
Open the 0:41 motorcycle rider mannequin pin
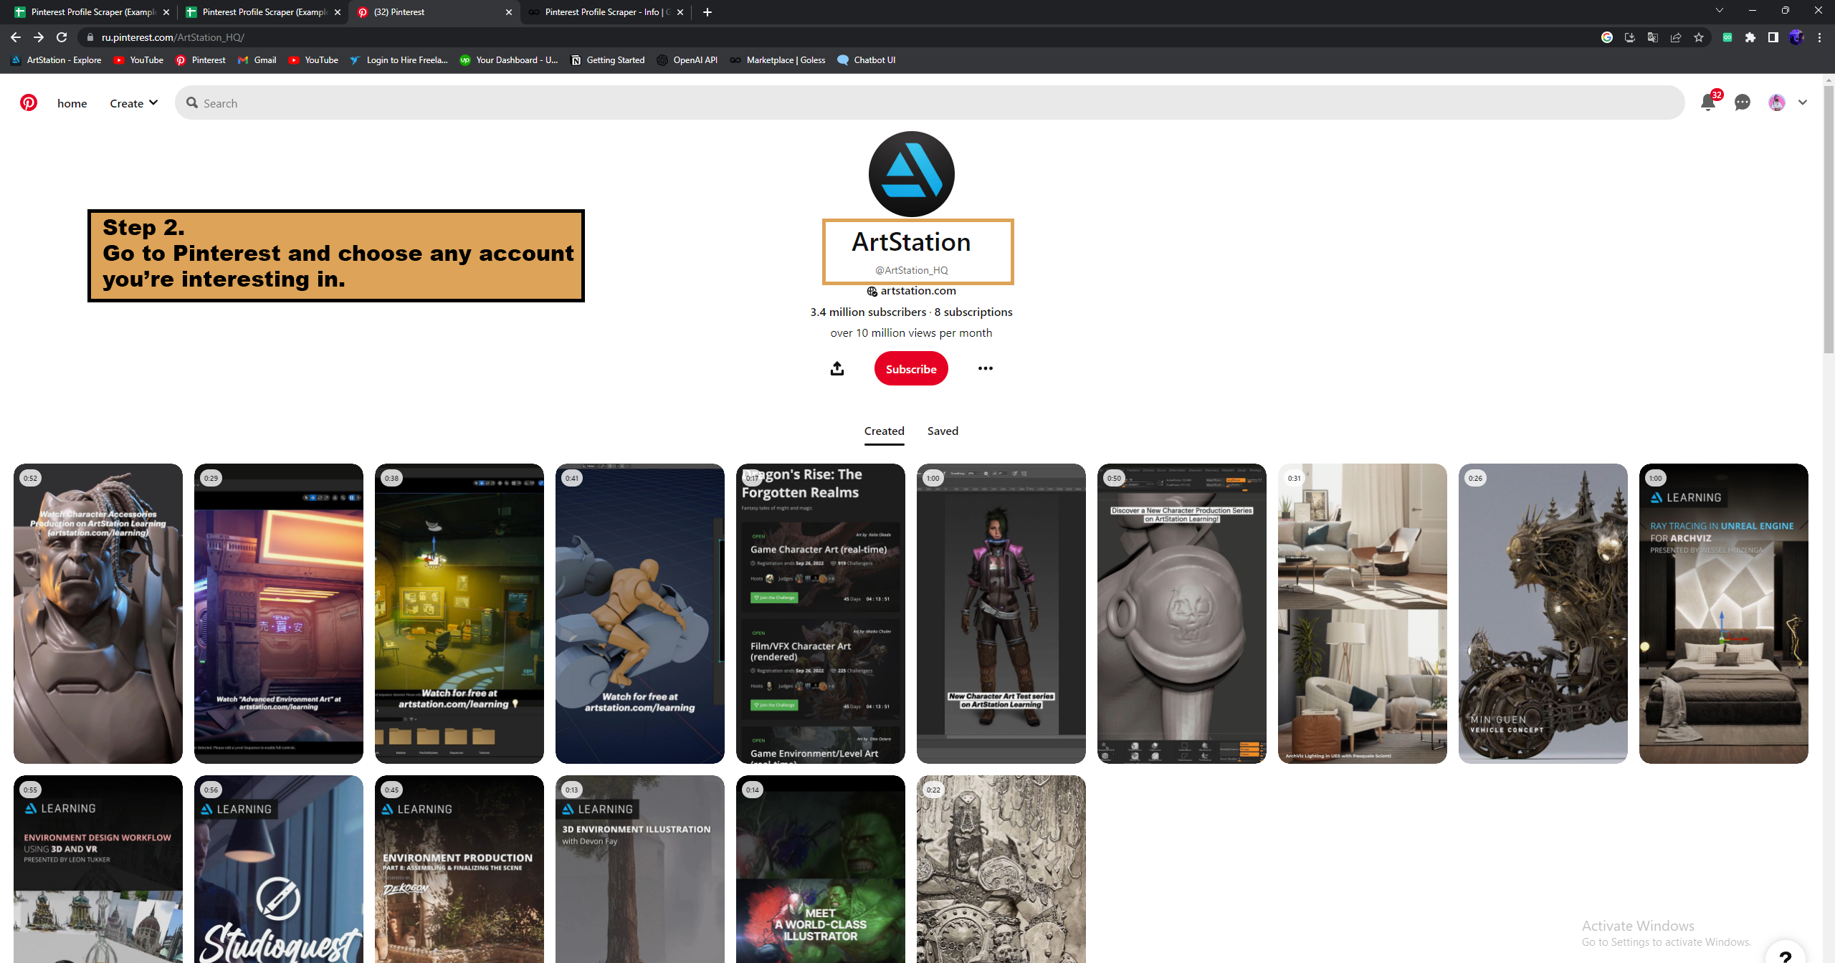coord(640,613)
